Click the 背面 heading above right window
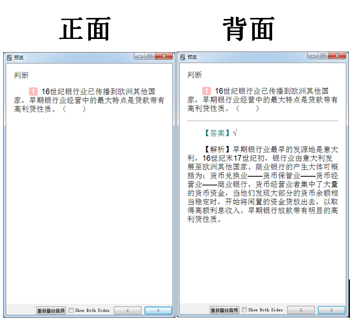 [x=249, y=29]
